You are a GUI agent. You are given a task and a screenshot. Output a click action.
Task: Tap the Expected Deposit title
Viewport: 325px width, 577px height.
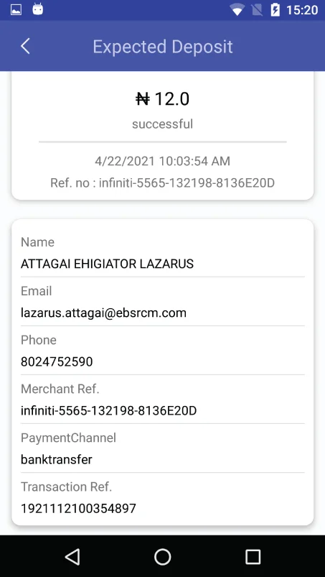click(x=163, y=47)
